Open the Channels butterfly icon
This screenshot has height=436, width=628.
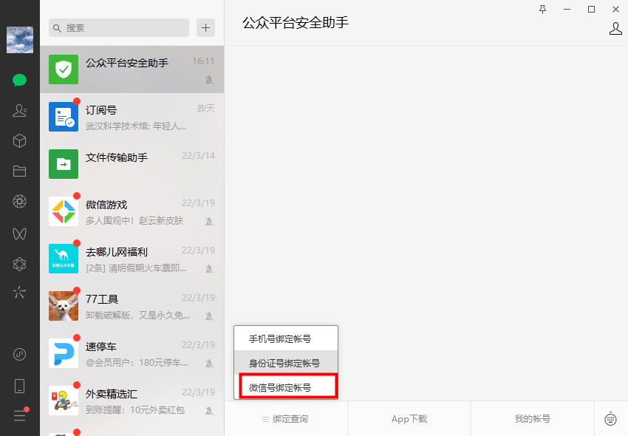[x=19, y=234]
